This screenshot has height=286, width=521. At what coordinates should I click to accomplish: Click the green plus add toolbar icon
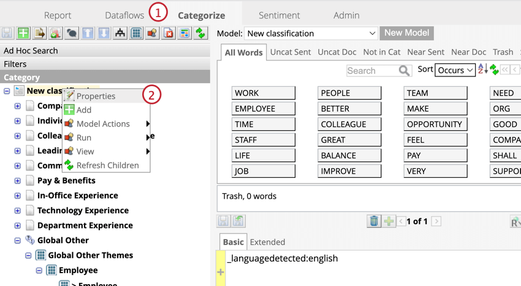tap(23, 33)
